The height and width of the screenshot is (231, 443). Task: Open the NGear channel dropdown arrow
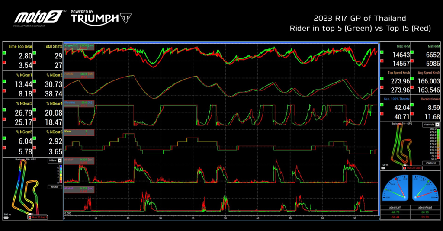pyautogui.click(x=60, y=160)
